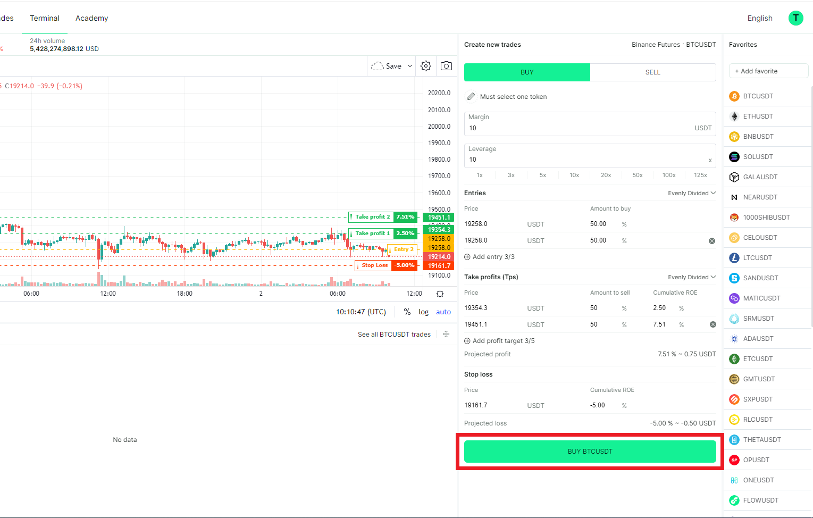Open user avatar T profile
This screenshot has height=518, width=813.
[x=795, y=18]
